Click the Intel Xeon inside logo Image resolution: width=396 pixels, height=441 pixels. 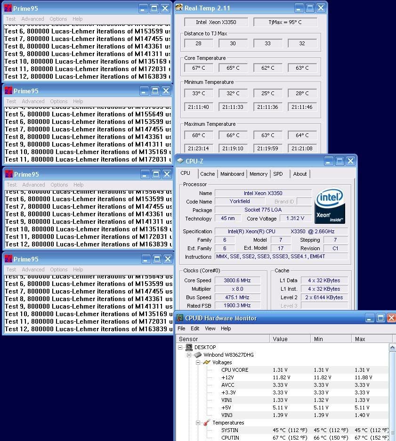tap(330, 206)
